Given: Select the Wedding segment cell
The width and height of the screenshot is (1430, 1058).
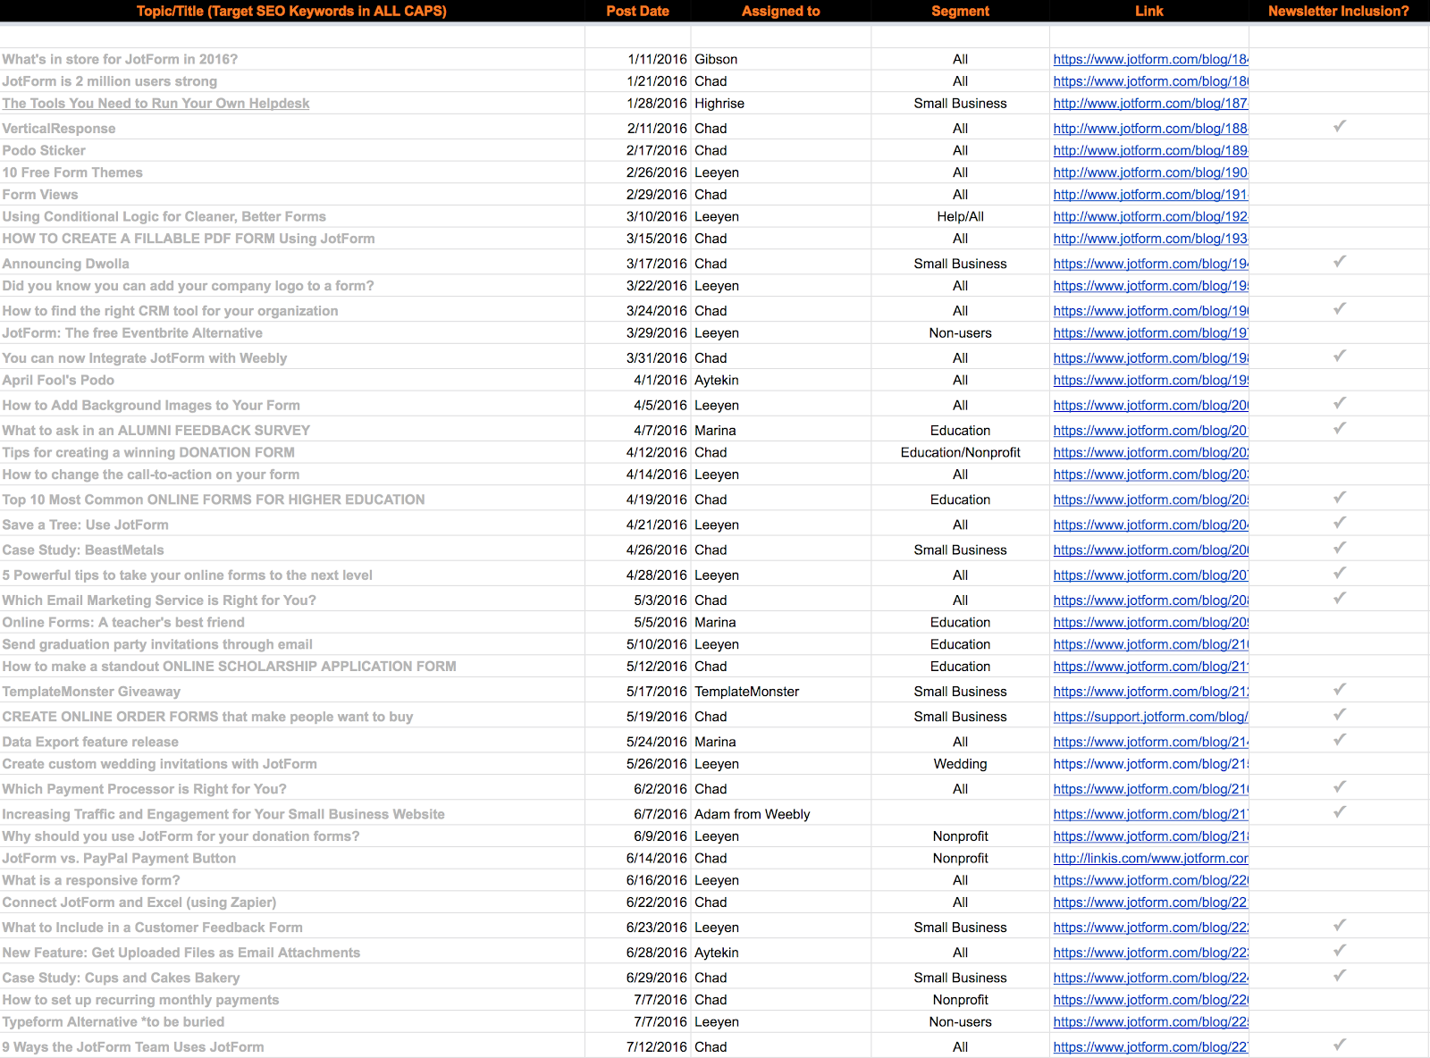Looking at the screenshot, I should (960, 764).
